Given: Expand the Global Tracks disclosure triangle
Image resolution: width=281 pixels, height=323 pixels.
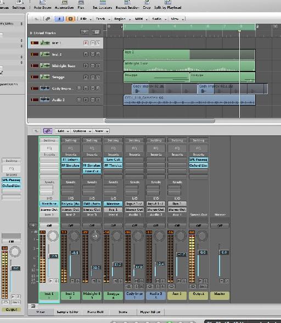Looking at the screenshot, I should (31, 33).
